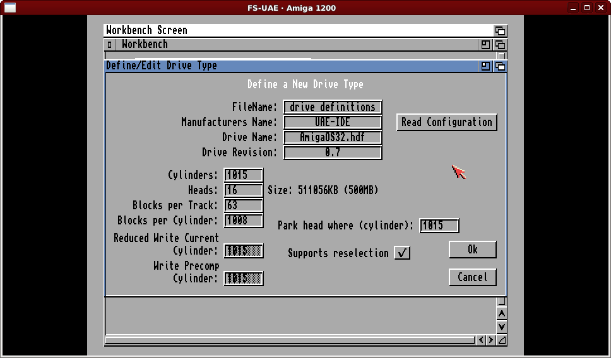Click the Workbench window resize gadget
Screen dimensions: 611x358
pyautogui.click(x=502, y=340)
